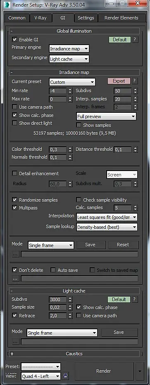Select the GI tab

[63, 18]
